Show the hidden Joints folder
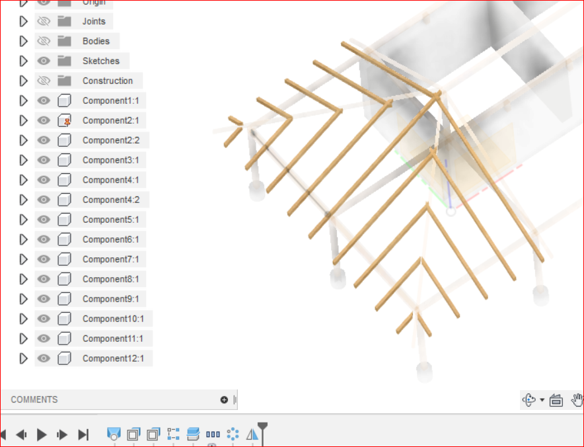The height and width of the screenshot is (447, 584). click(x=44, y=21)
